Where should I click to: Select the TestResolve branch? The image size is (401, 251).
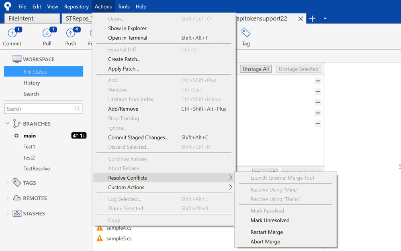coord(37,169)
